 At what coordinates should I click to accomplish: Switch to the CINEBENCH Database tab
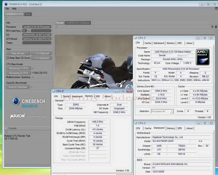(78, 23)
